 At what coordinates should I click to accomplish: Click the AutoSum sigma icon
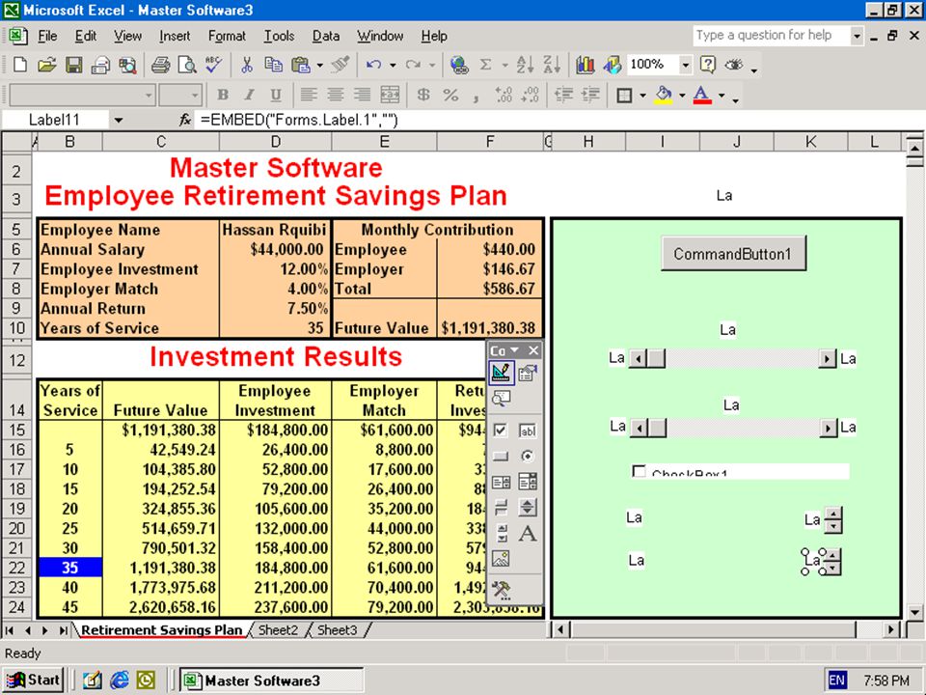(x=485, y=65)
